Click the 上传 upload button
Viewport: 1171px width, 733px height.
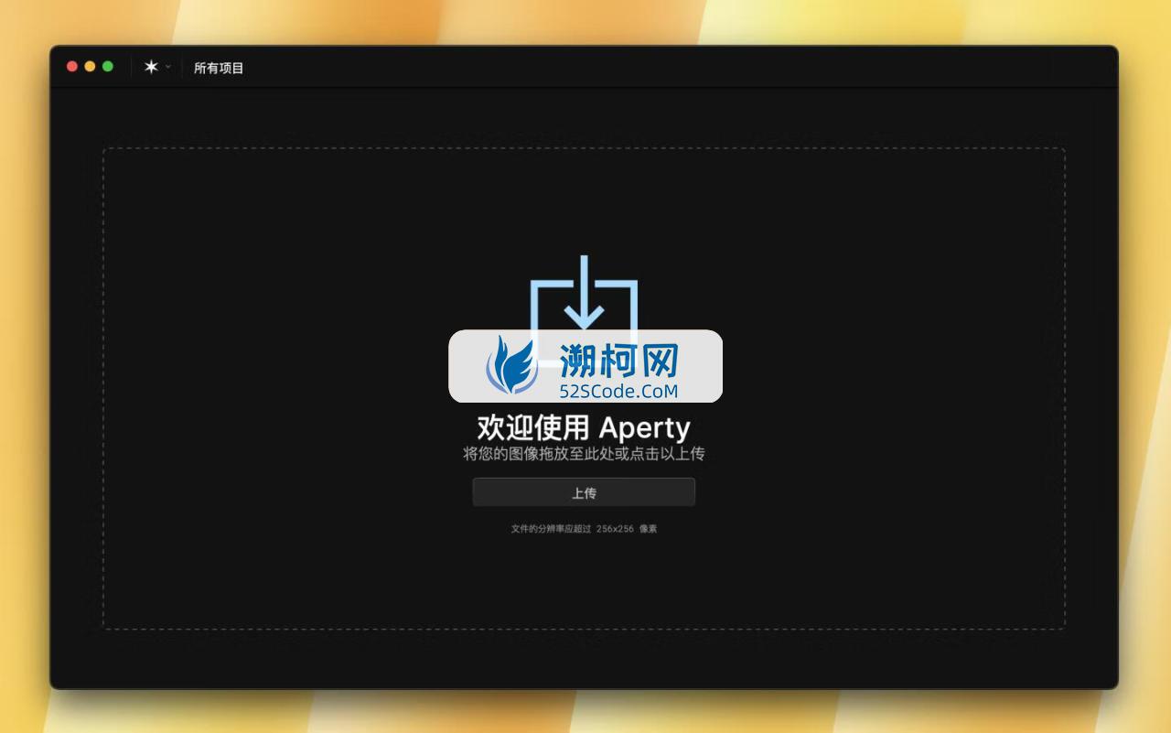pyautogui.click(x=584, y=492)
